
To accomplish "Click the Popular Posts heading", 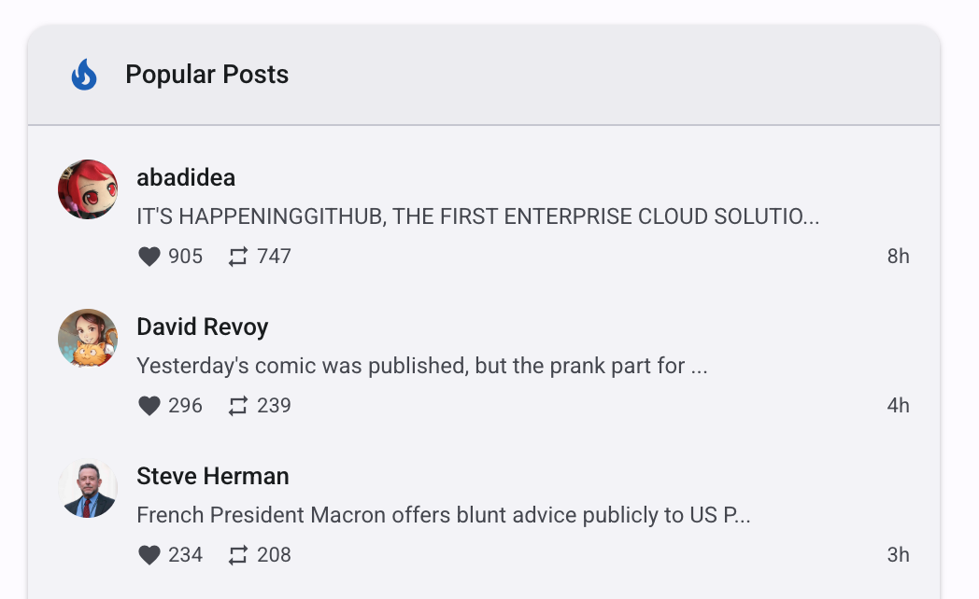I will click(206, 75).
